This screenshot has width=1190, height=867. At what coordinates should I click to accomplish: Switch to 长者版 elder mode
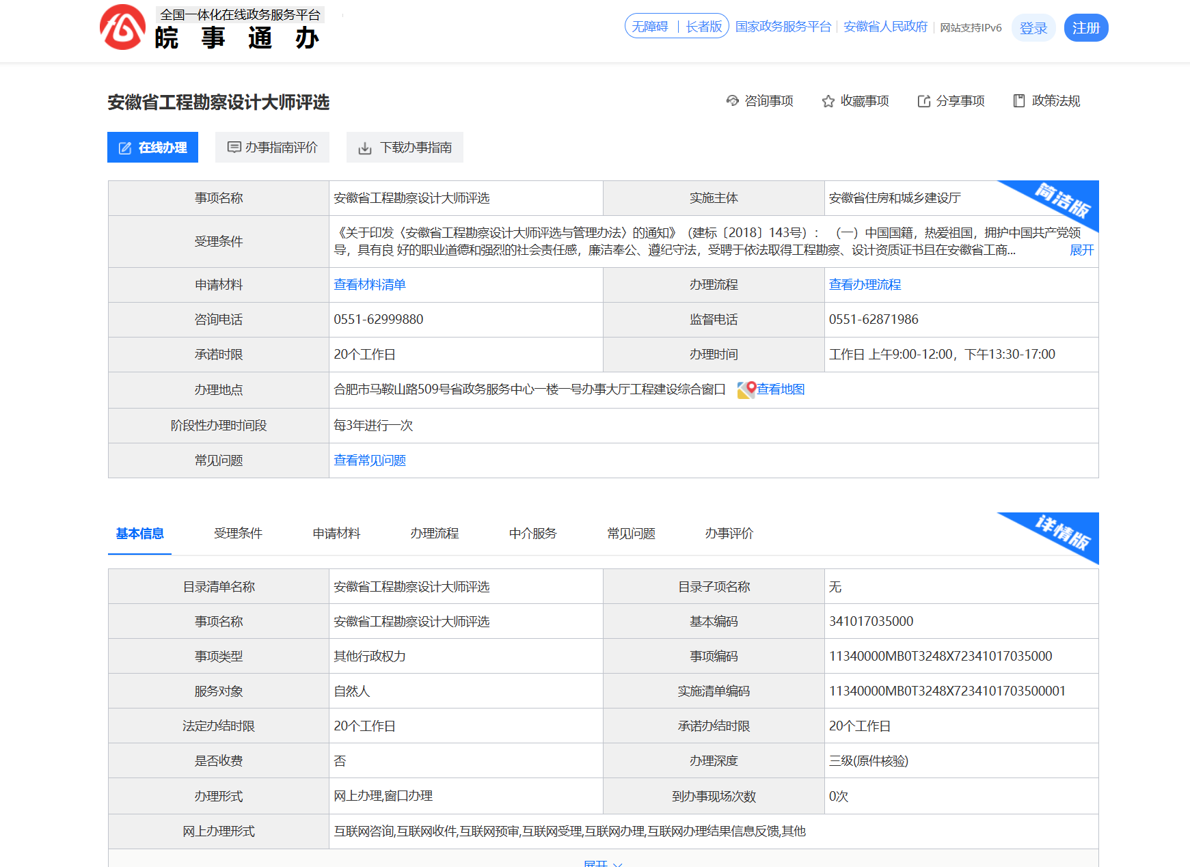704,27
